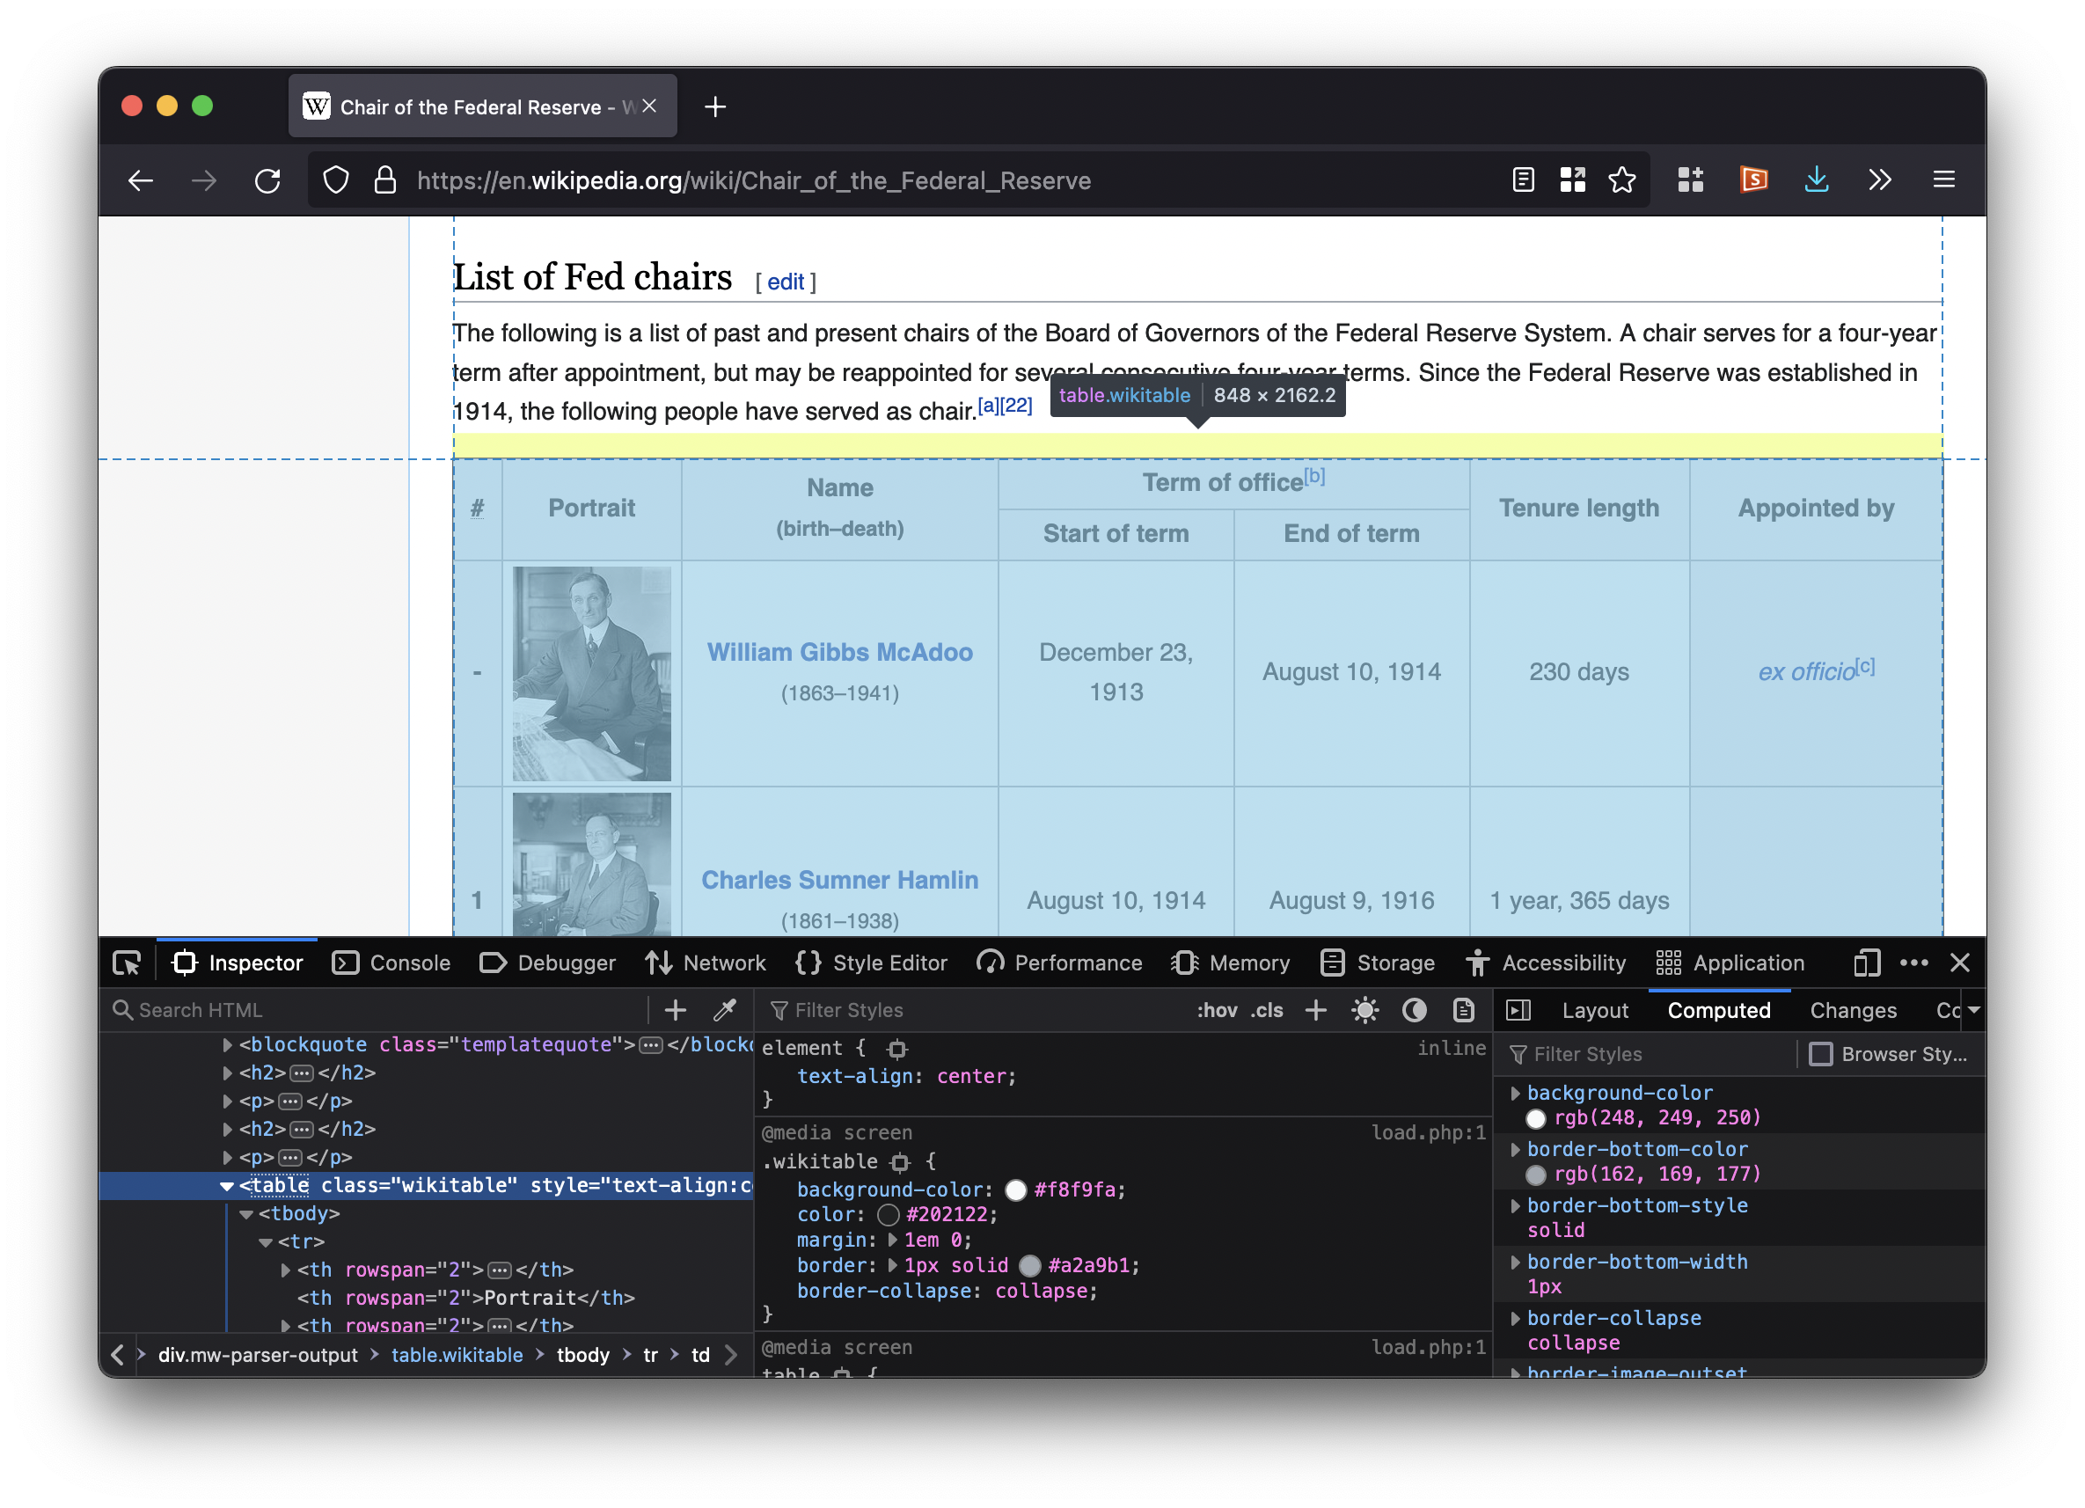Expand background-color computed property

(x=1515, y=1094)
